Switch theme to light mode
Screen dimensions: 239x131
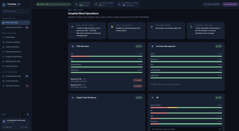pos(20,114)
